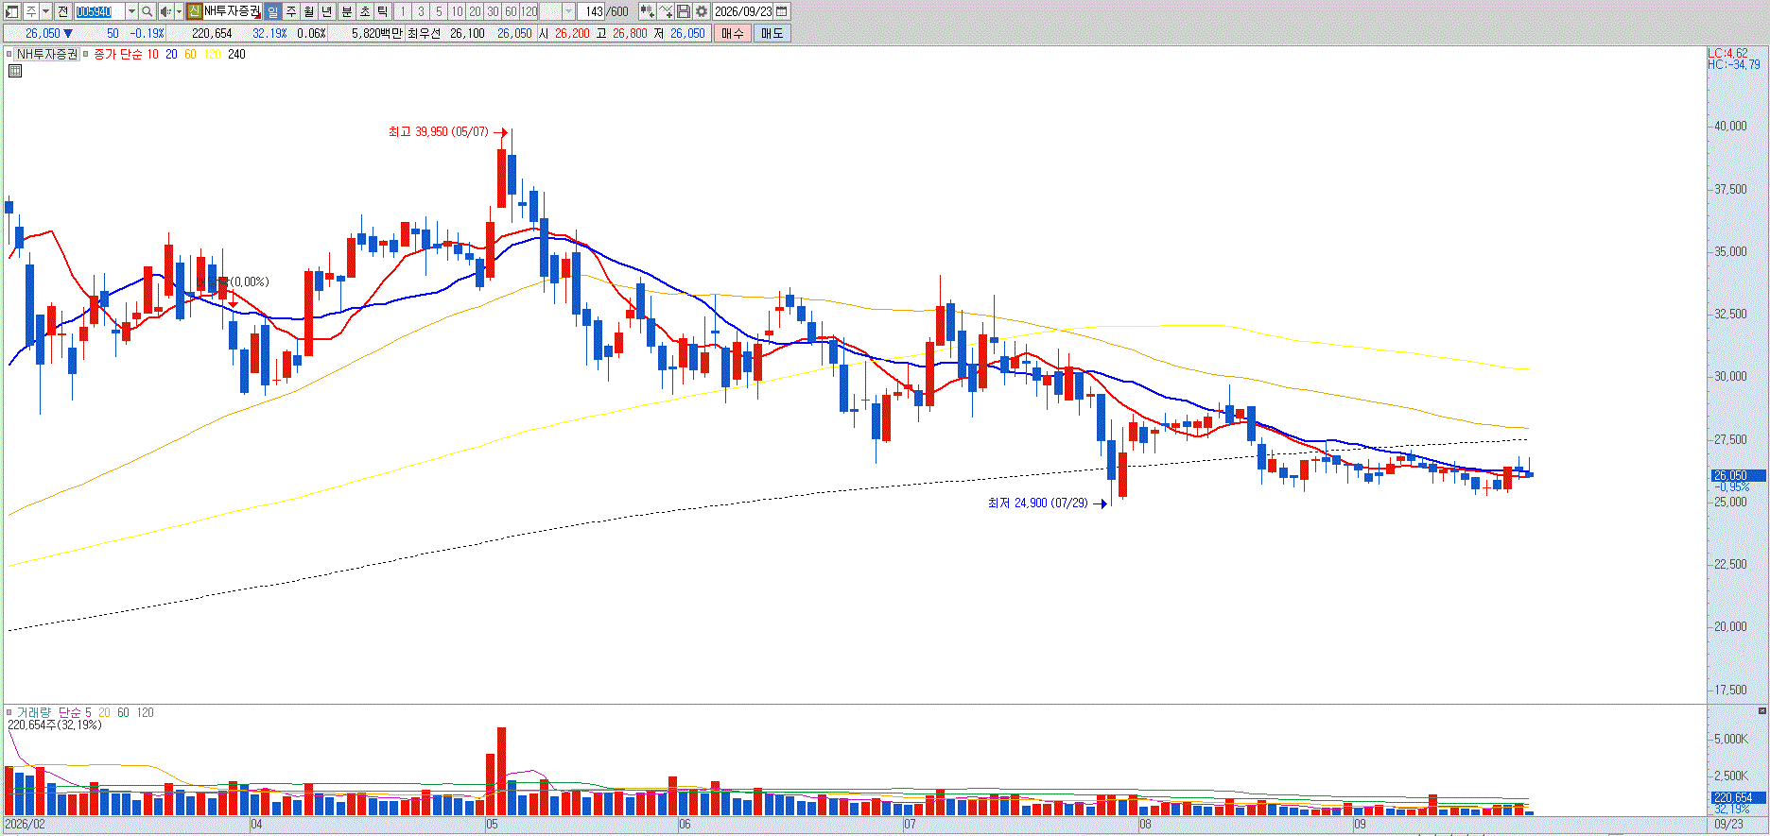Click the date field 2026/09/23

click(743, 11)
